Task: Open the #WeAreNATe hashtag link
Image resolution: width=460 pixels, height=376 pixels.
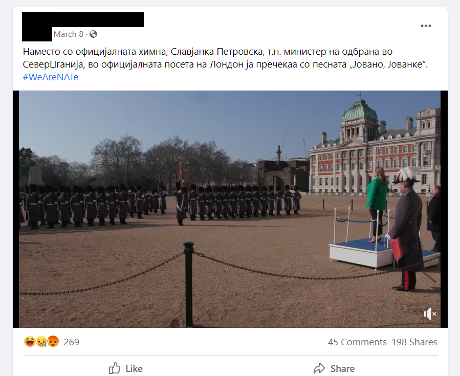Action: [x=51, y=77]
